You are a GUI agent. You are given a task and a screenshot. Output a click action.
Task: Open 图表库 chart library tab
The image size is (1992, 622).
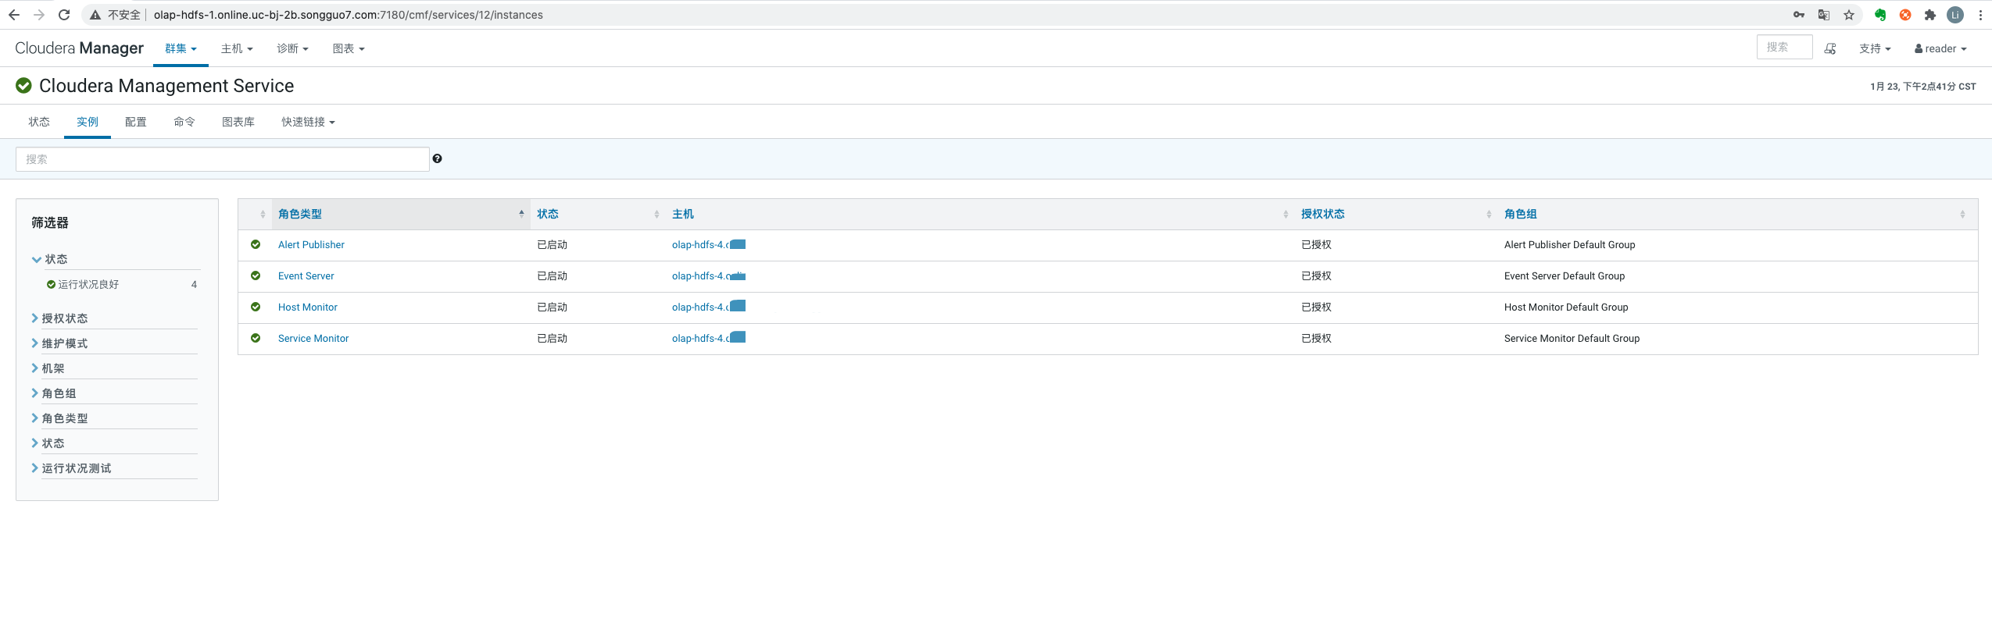pyautogui.click(x=238, y=122)
